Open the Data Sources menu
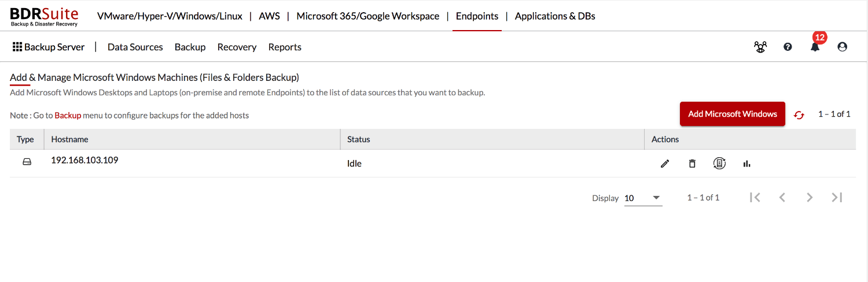 click(x=135, y=47)
